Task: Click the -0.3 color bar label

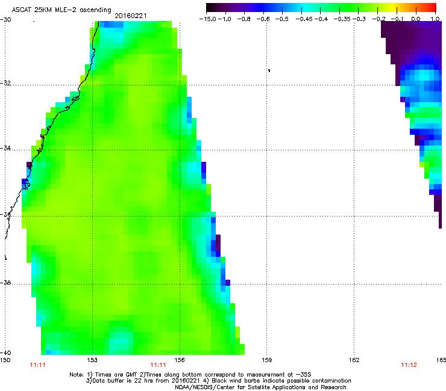Action: coord(359,19)
